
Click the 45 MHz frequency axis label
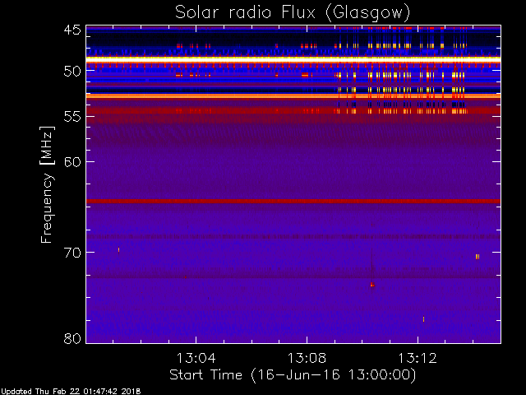[72, 30]
